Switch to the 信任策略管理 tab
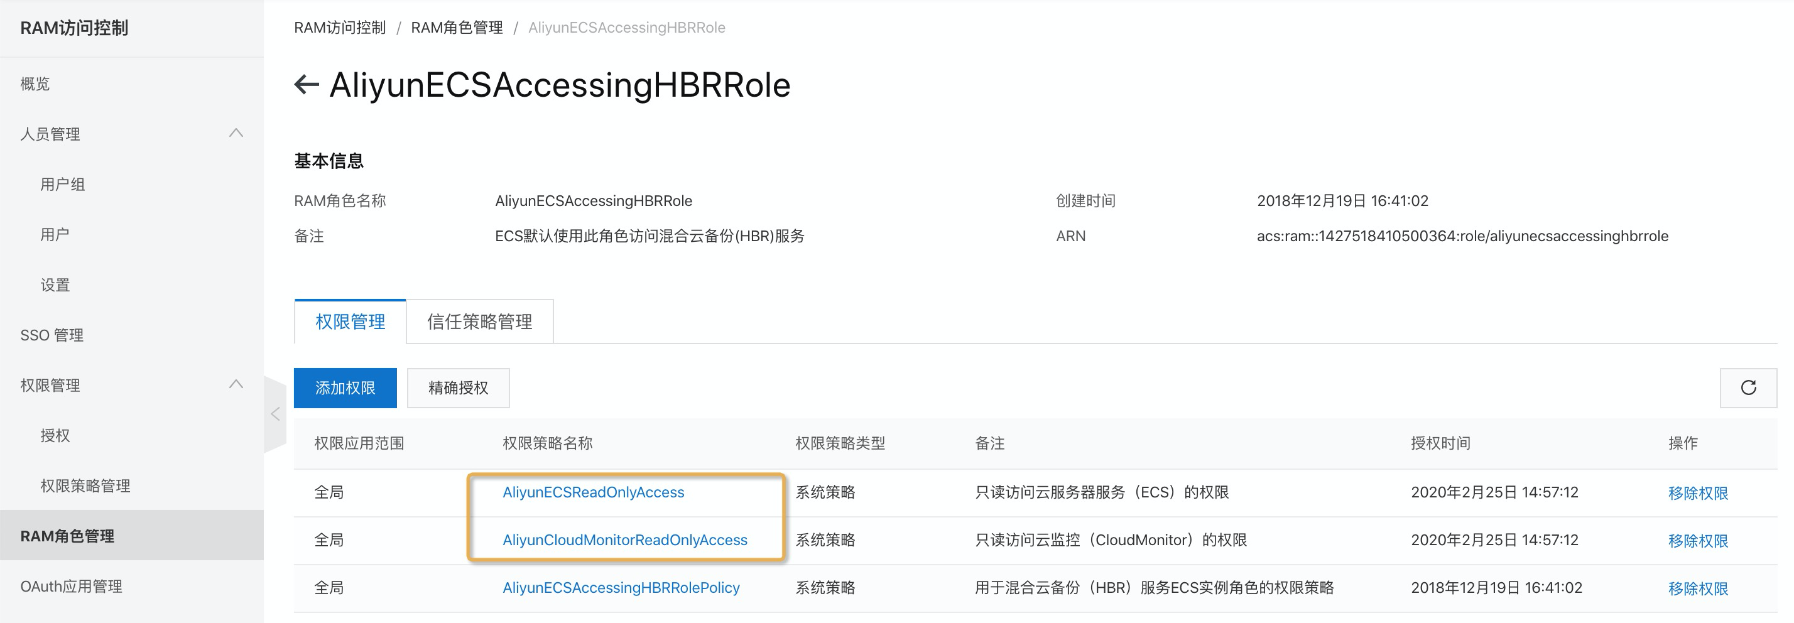Image resolution: width=1794 pixels, height=623 pixels. pyautogui.click(x=480, y=322)
